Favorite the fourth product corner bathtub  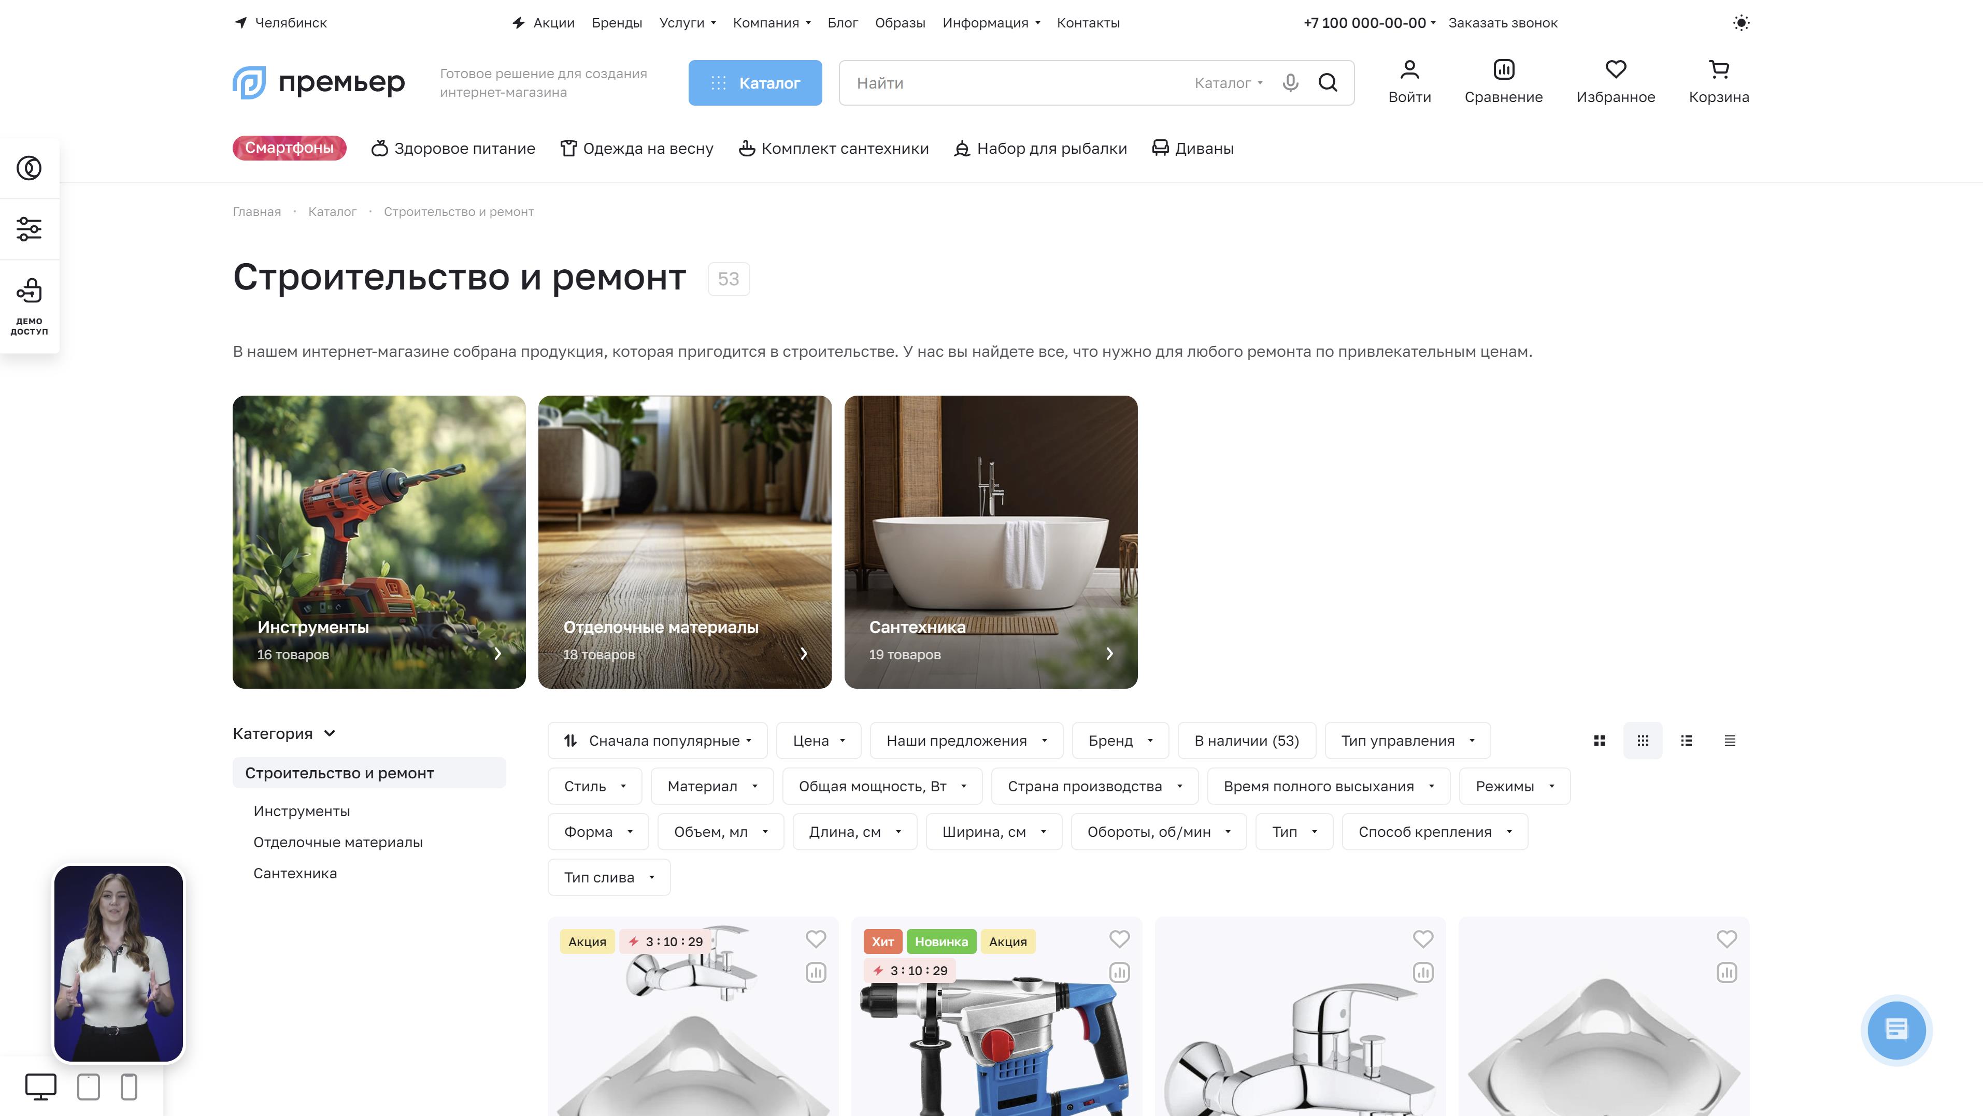1727,939
